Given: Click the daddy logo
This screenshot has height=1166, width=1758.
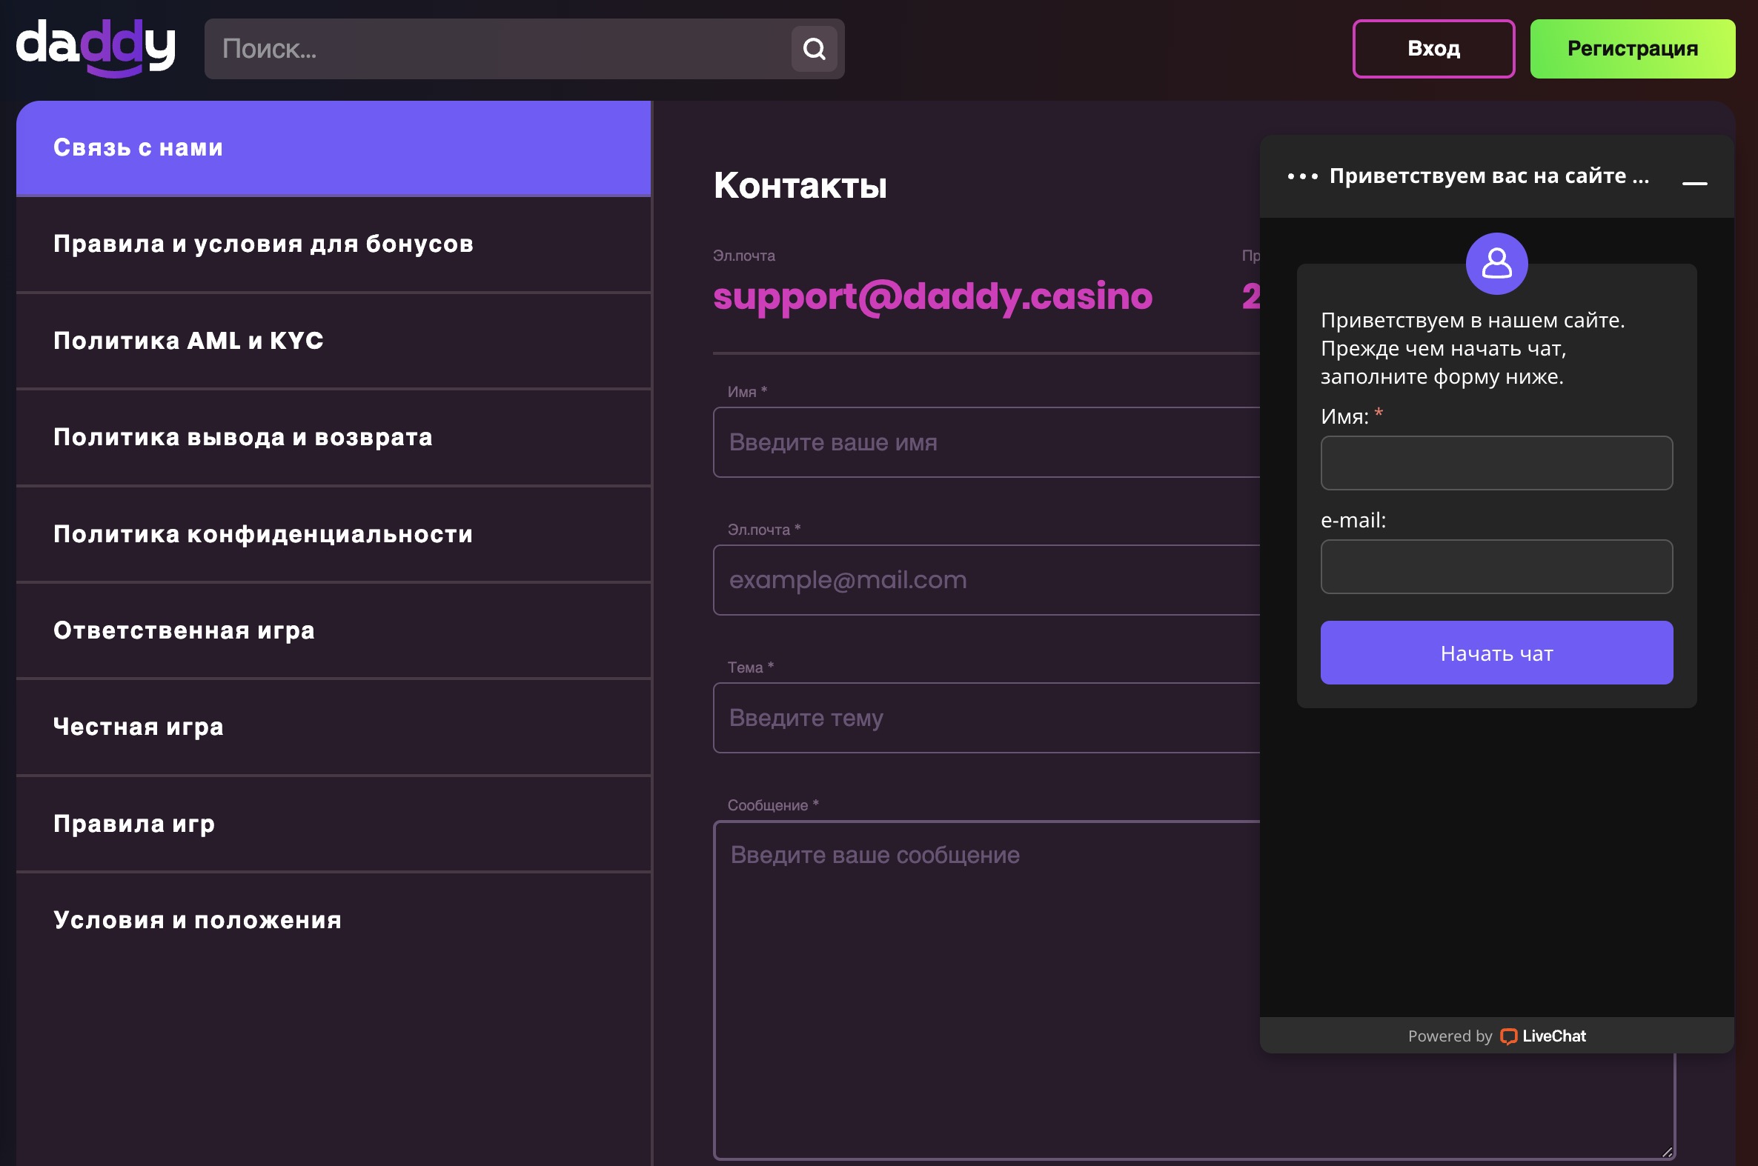Looking at the screenshot, I should (95, 47).
